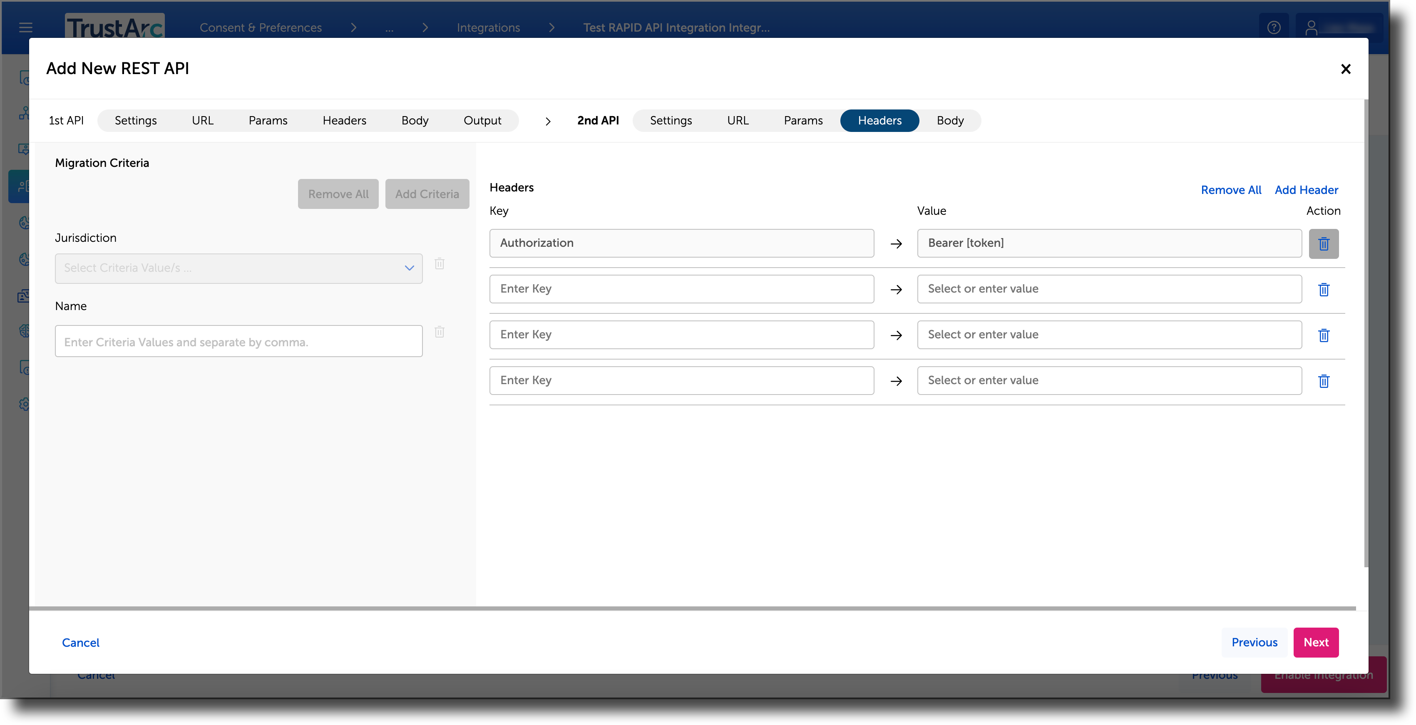Click the Add Criteria button
The height and width of the screenshot is (725, 1416).
click(427, 194)
